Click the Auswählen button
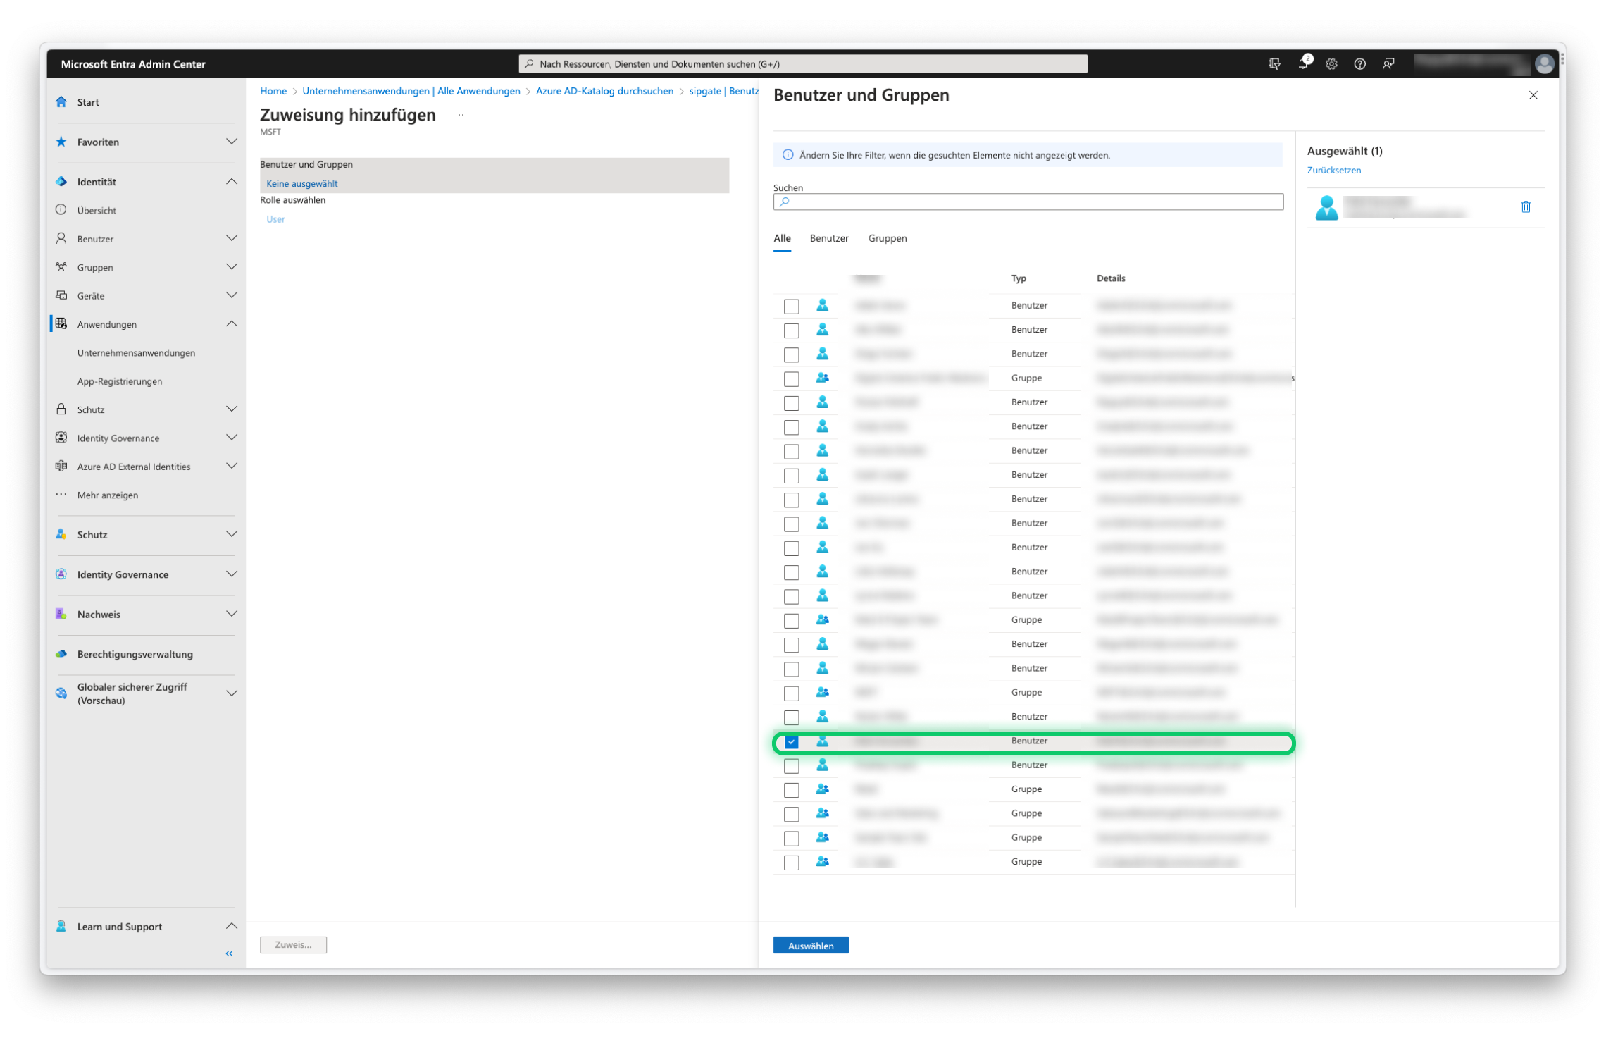Image resolution: width=1606 pixels, height=1043 pixels. (811, 944)
